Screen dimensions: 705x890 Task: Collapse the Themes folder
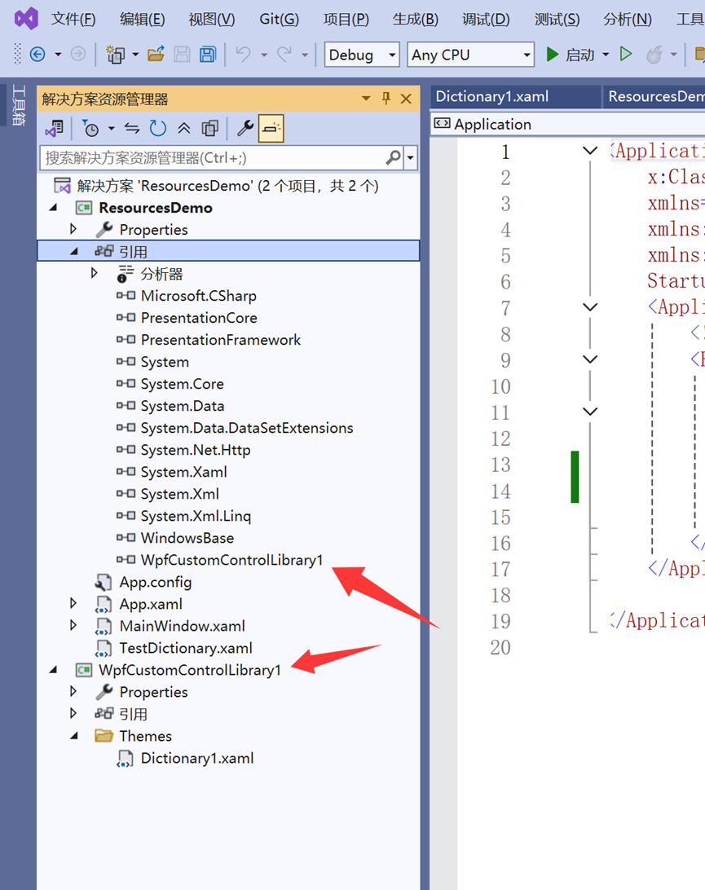74,736
